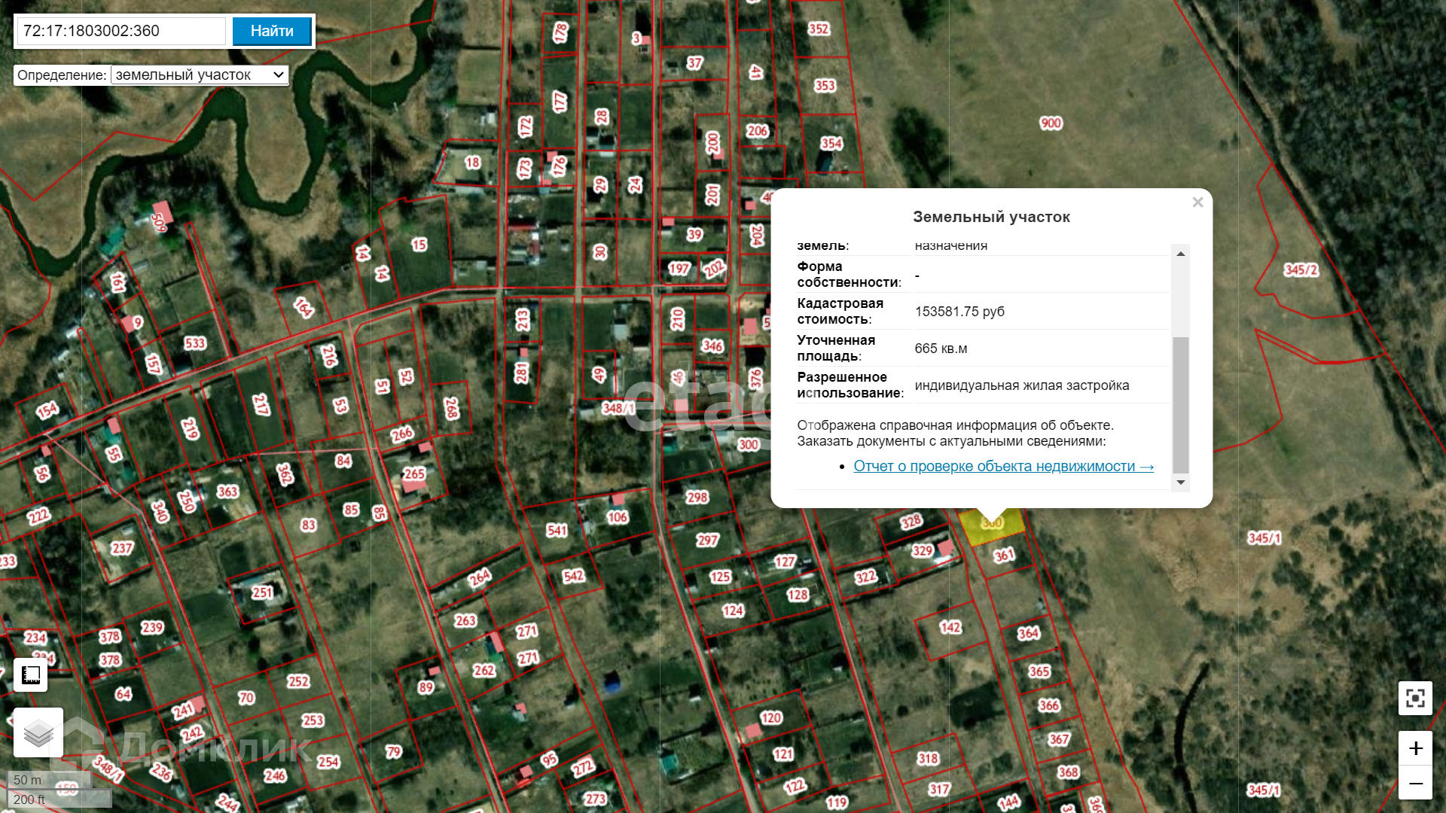Screen dimensions: 1446x813
Task: Select parcel number 361 on the map
Action: click(1004, 556)
